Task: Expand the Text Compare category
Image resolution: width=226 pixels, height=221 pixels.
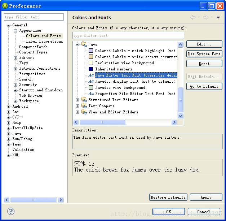Action: [x=77, y=106]
